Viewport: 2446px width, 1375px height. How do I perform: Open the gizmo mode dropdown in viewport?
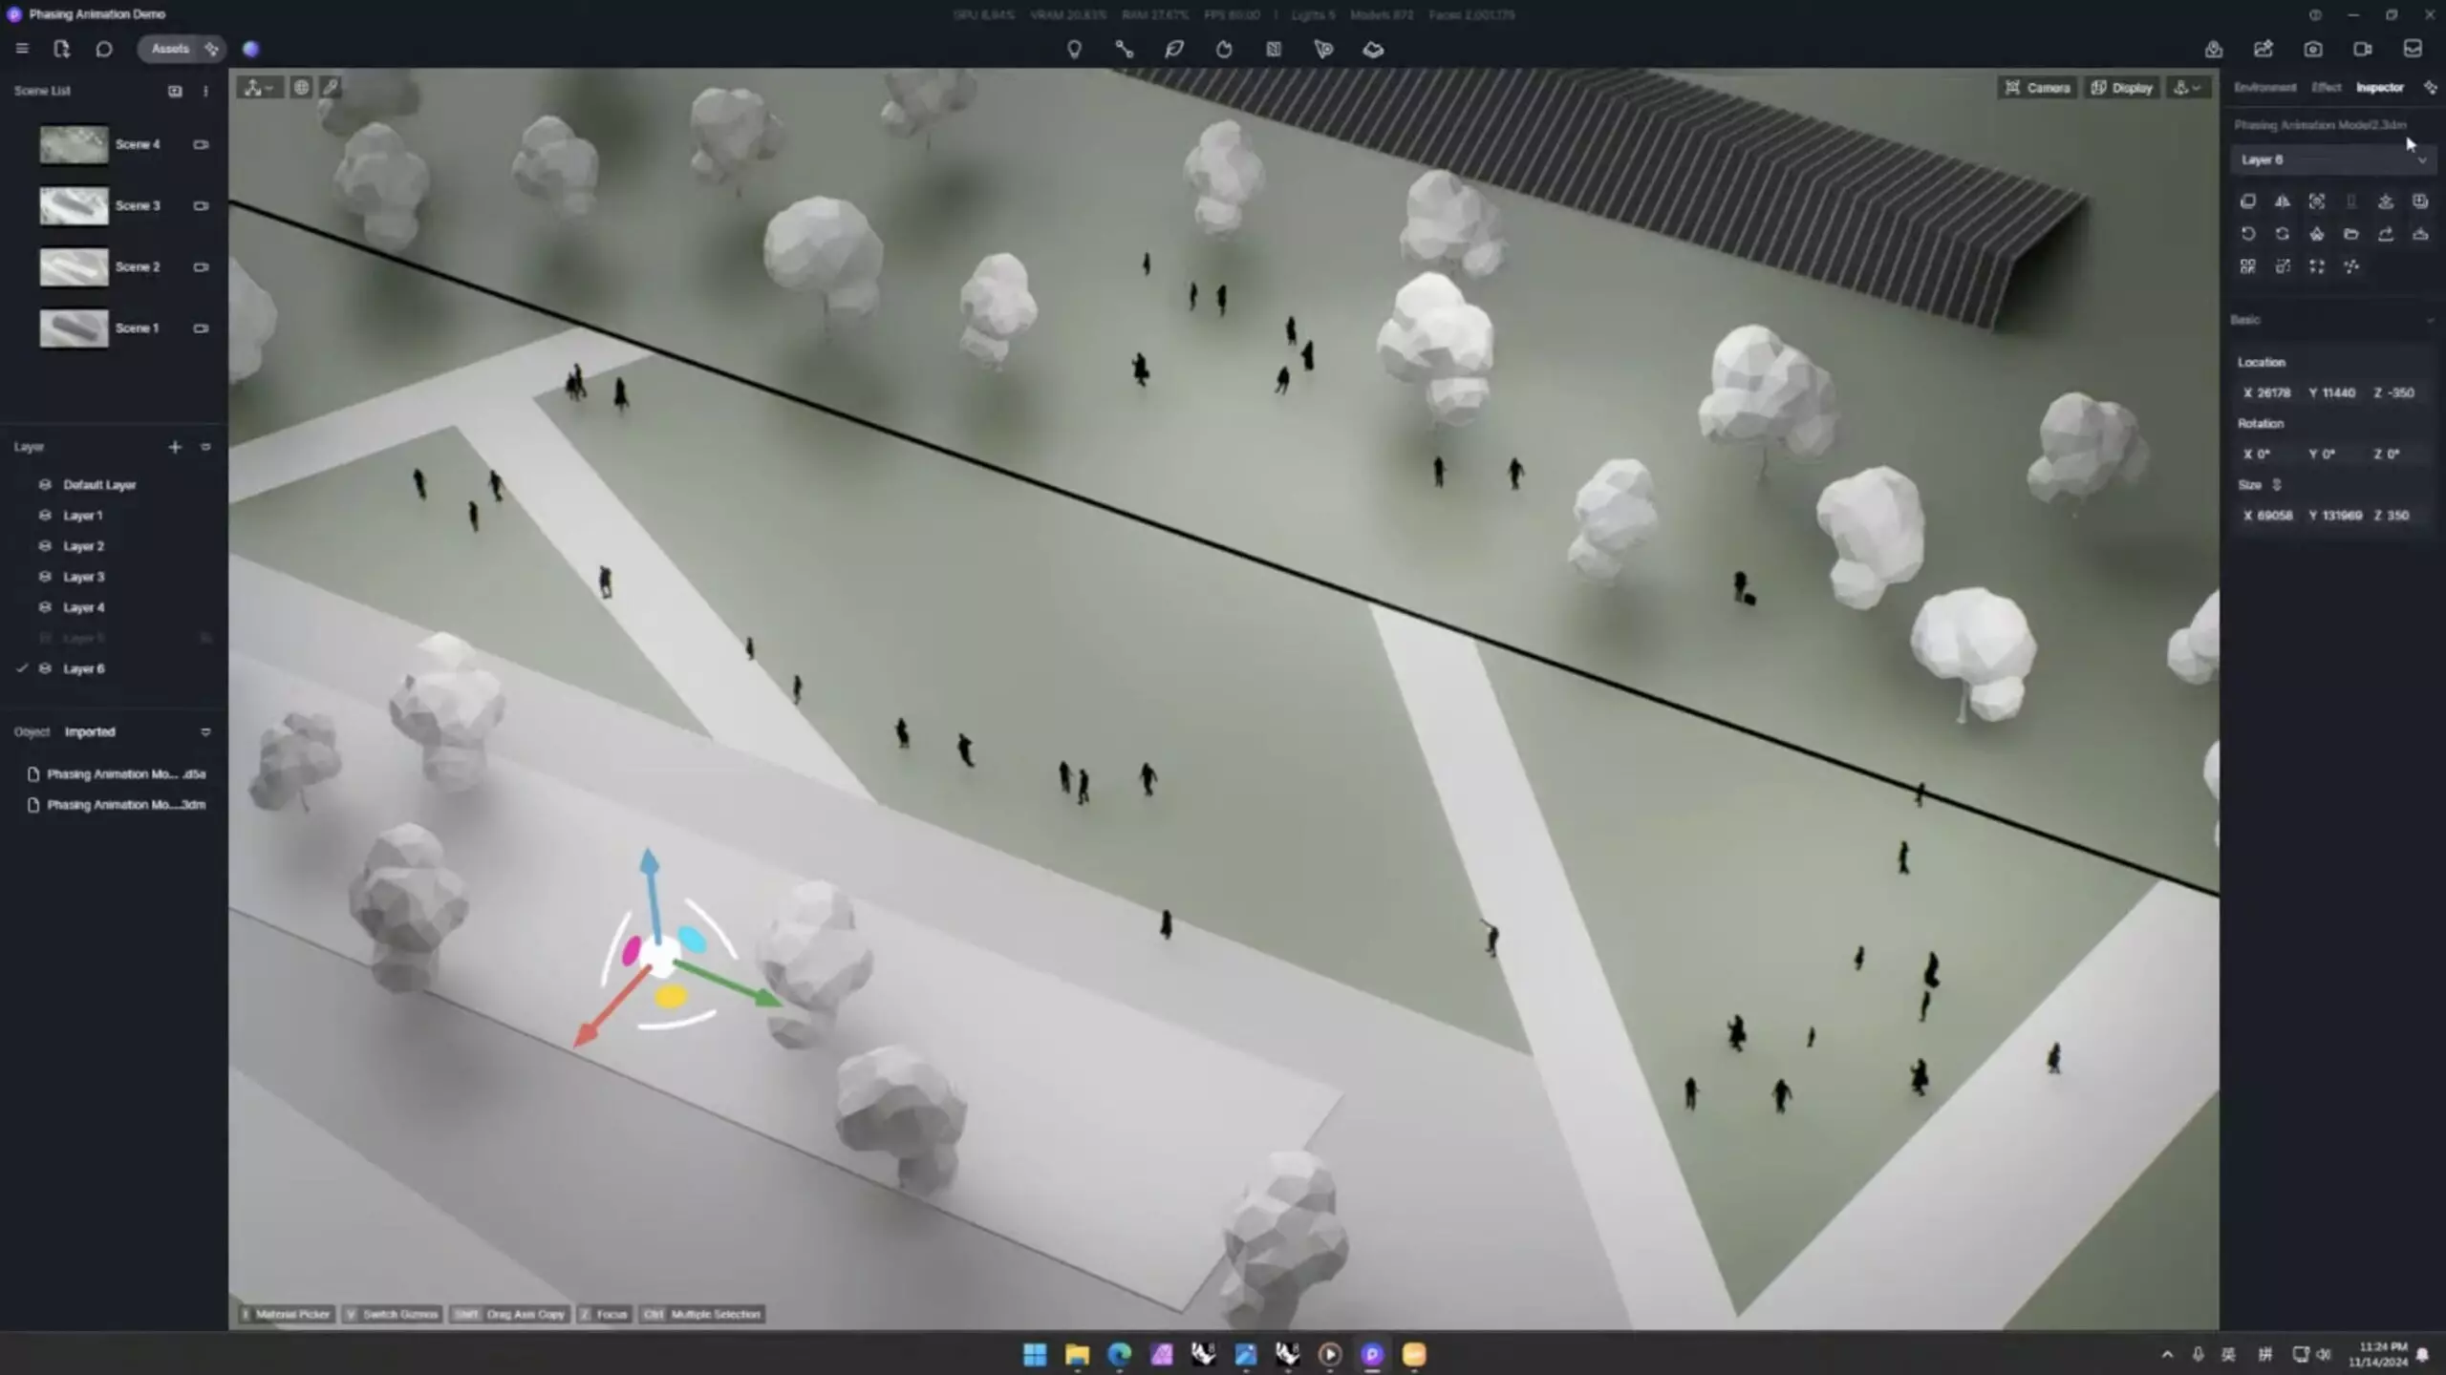pyautogui.click(x=258, y=88)
